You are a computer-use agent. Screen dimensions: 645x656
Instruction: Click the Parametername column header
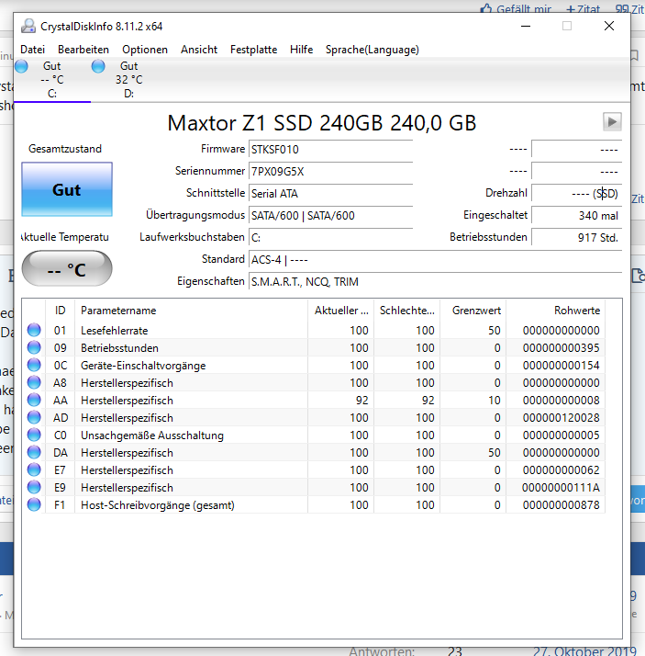[x=192, y=311]
